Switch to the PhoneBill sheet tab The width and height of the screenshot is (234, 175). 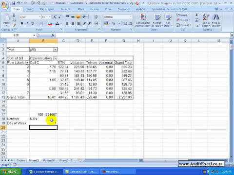pyautogui.click(x=49, y=160)
